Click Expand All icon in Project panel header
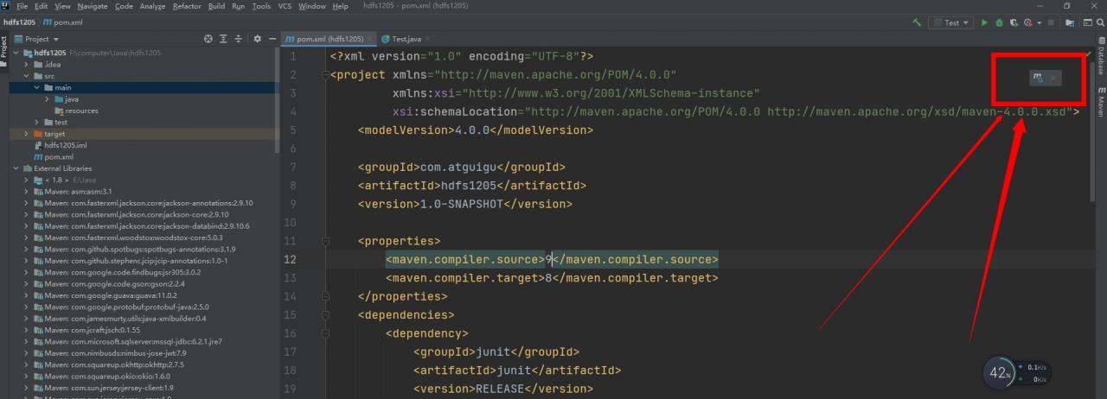 coord(223,39)
